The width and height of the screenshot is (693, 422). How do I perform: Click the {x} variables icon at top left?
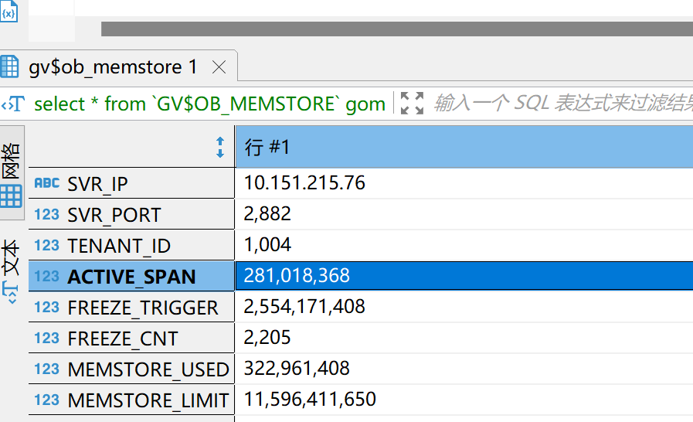coord(9,14)
